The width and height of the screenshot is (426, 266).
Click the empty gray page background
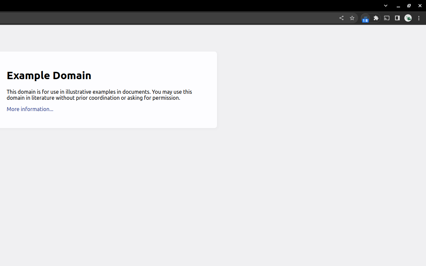point(300,183)
